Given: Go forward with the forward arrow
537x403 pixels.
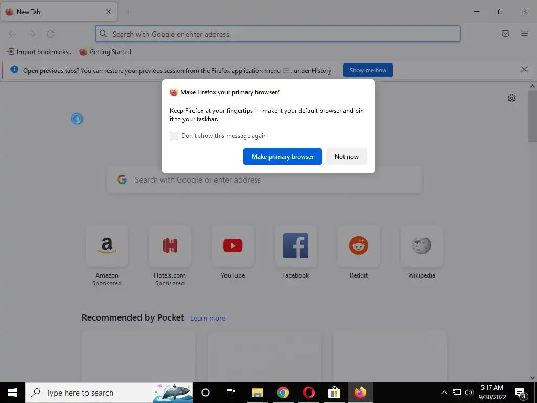Looking at the screenshot, I should (x=31, y=34).
